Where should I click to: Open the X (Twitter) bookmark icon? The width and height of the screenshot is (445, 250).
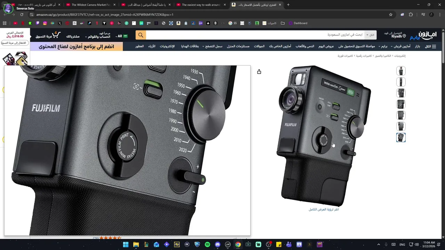pyautogui.click(x=60, y=23)
